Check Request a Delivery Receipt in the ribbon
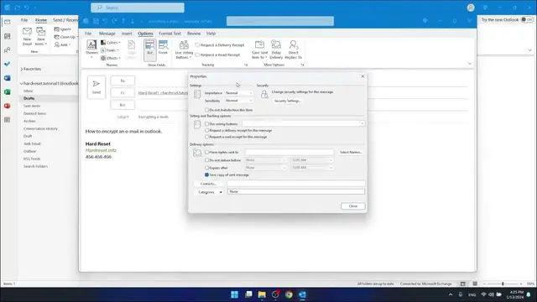 [220, 44]
